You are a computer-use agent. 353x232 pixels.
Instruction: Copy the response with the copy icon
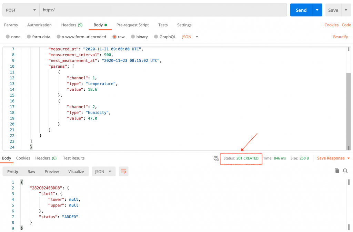[337, 171]
